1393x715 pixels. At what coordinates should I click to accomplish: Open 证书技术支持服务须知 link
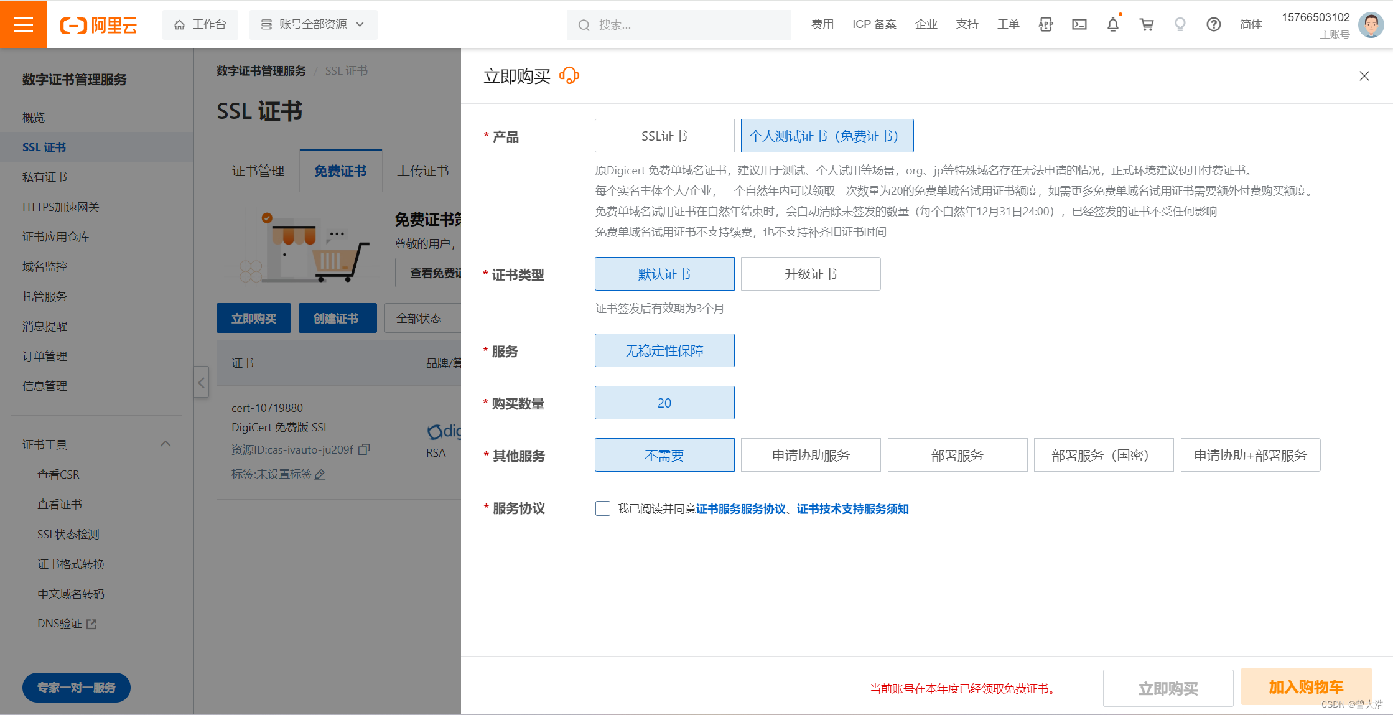(x=853, y=509)
